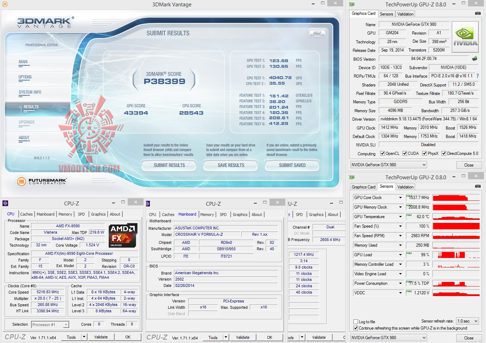Click the title bar icon of the Mainboard CPU-Z window

148,203
